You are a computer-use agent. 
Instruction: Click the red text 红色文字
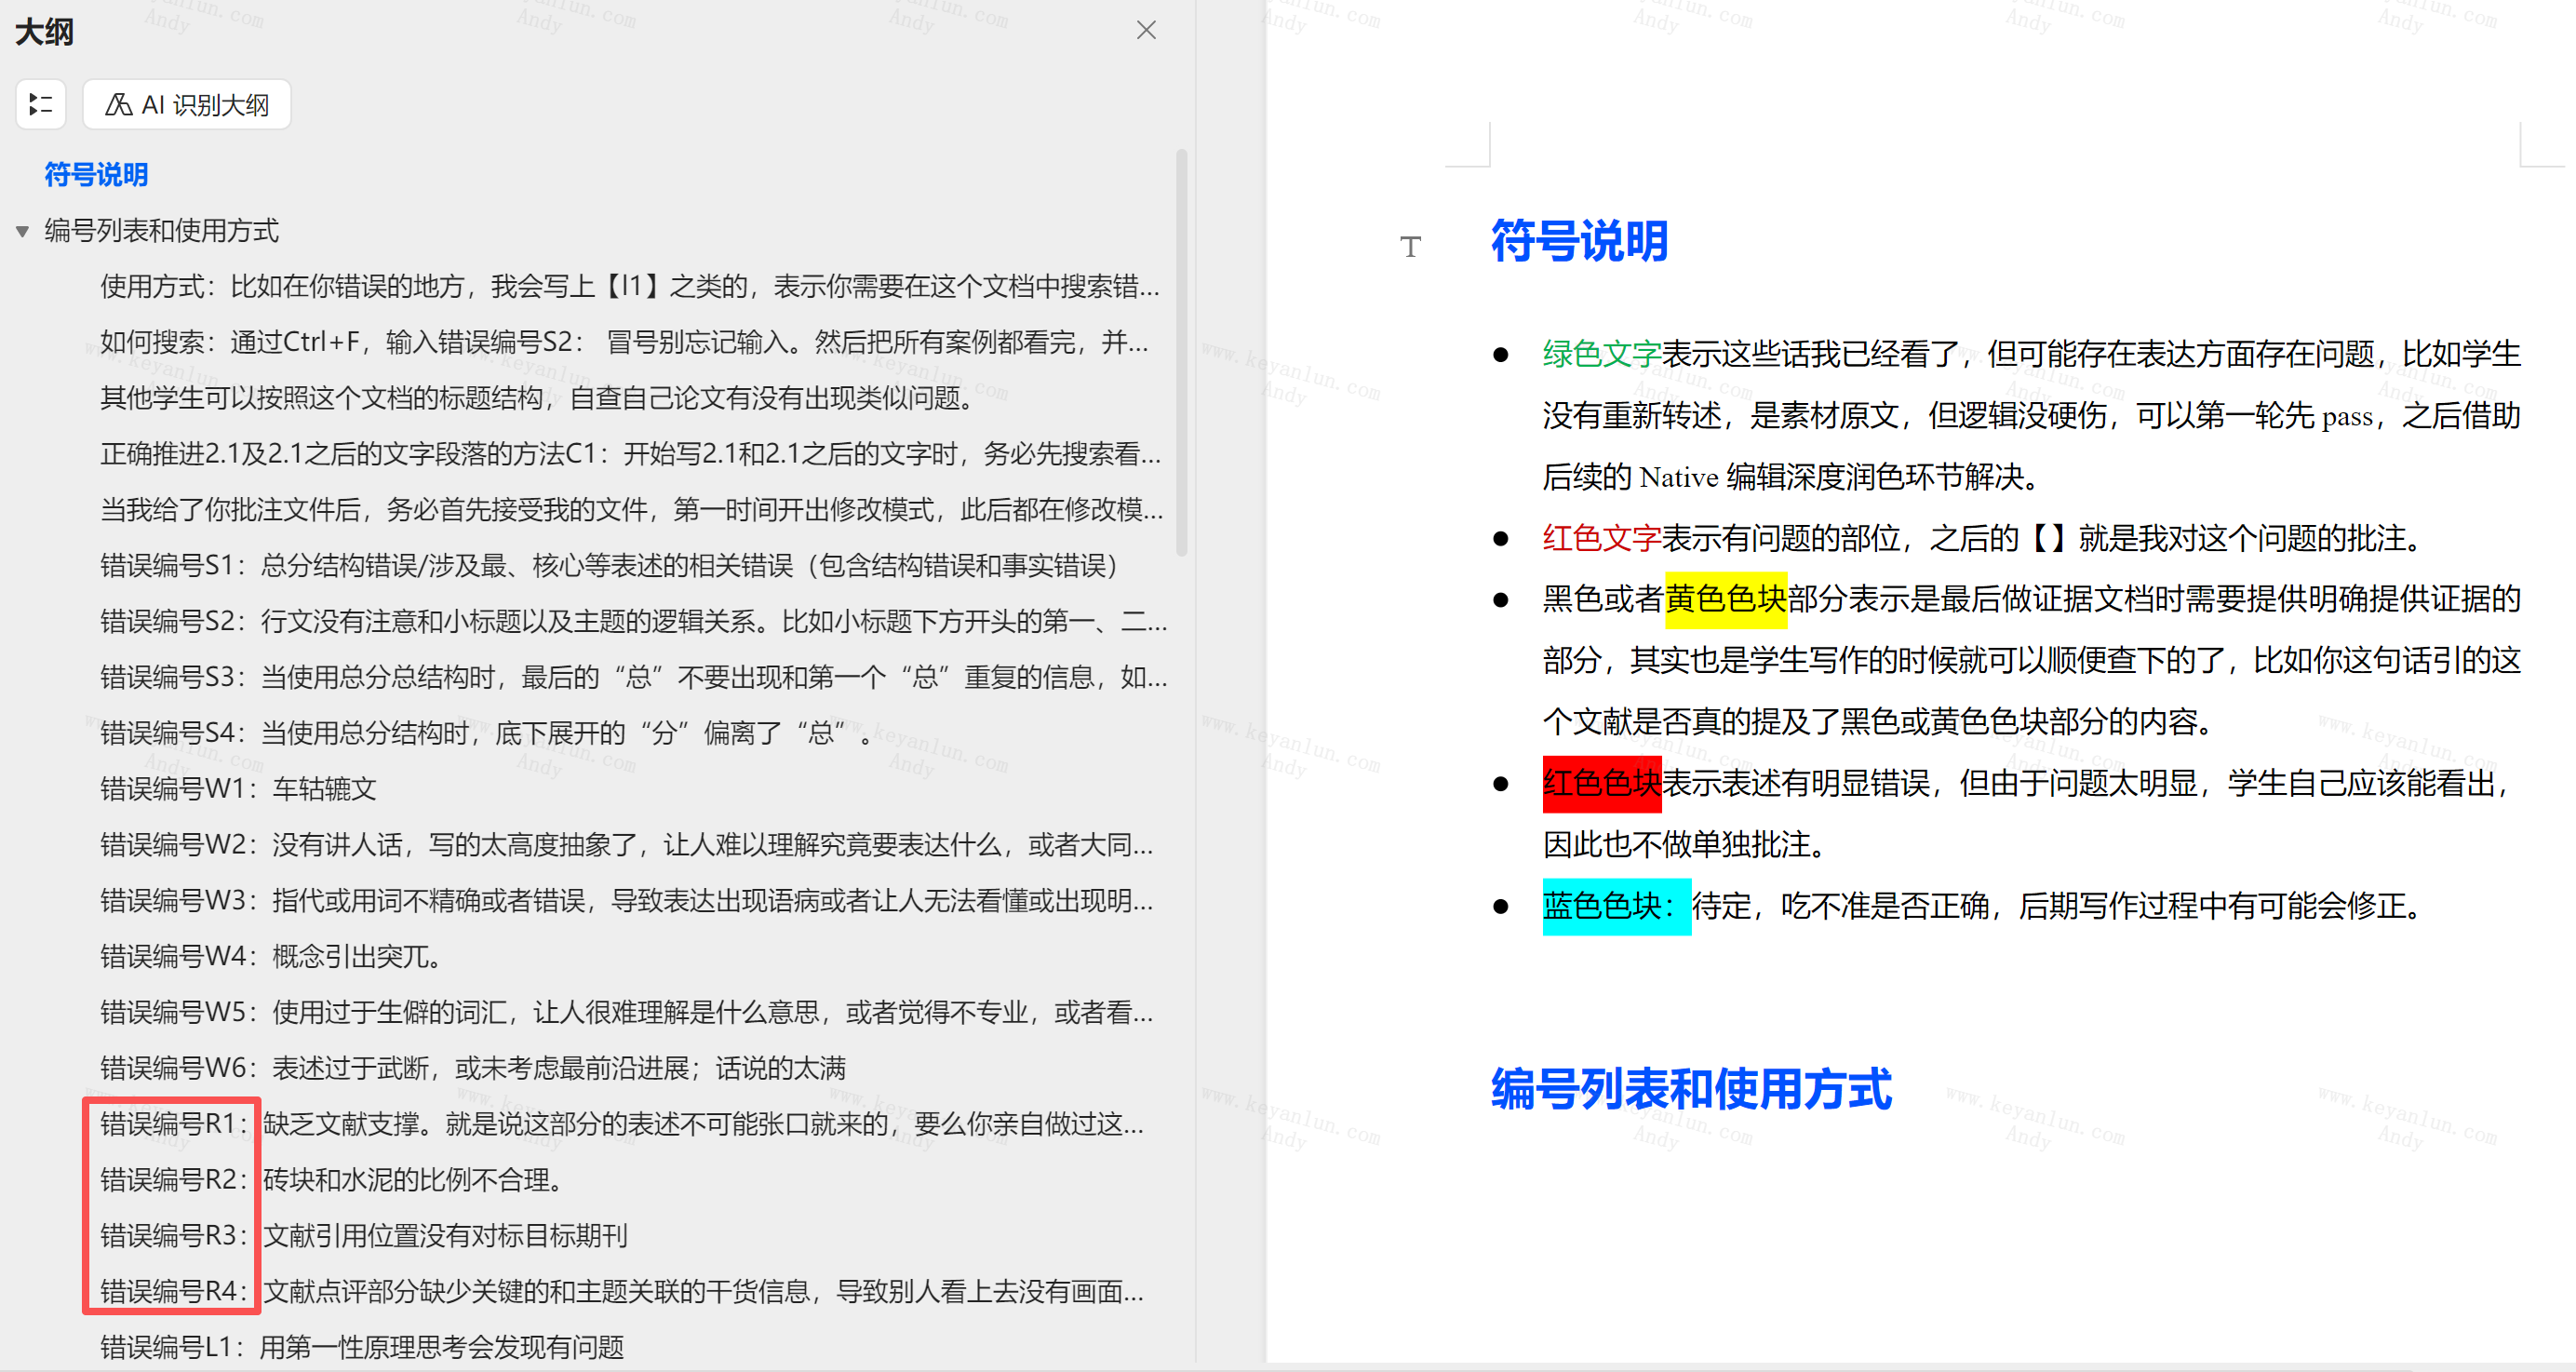[1601, 539]
